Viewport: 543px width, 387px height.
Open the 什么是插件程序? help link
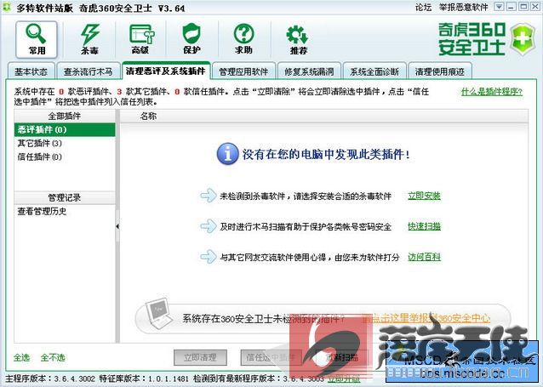pyautogui.click(x=491, y=92)
